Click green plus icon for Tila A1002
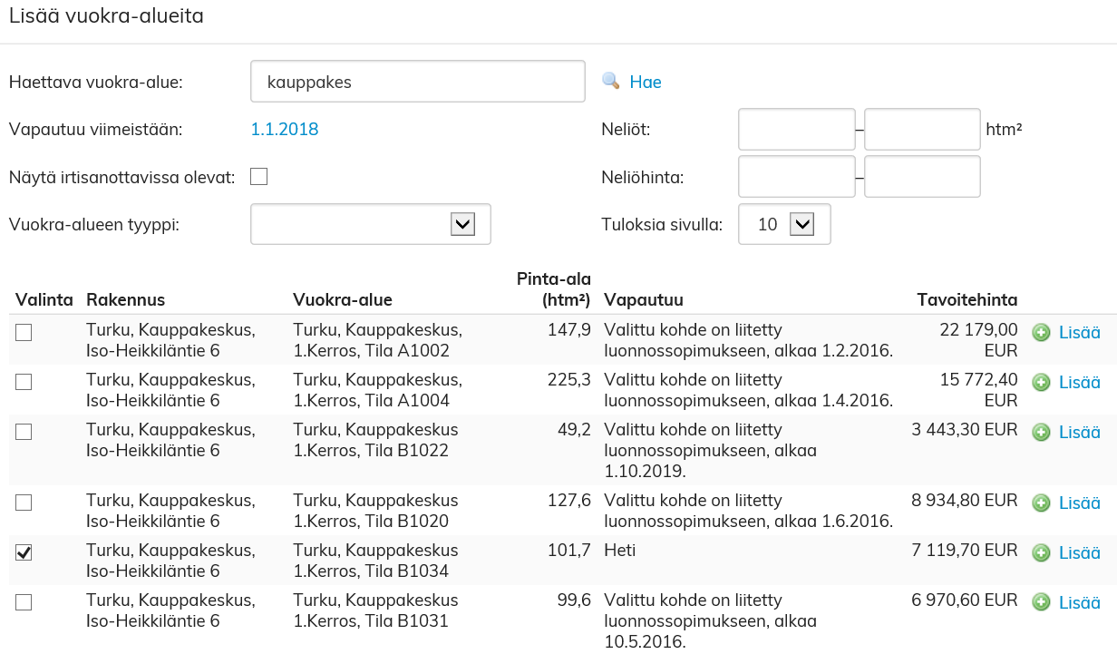Screen dimensions: 1117x654 click(x=1042, y=333)
